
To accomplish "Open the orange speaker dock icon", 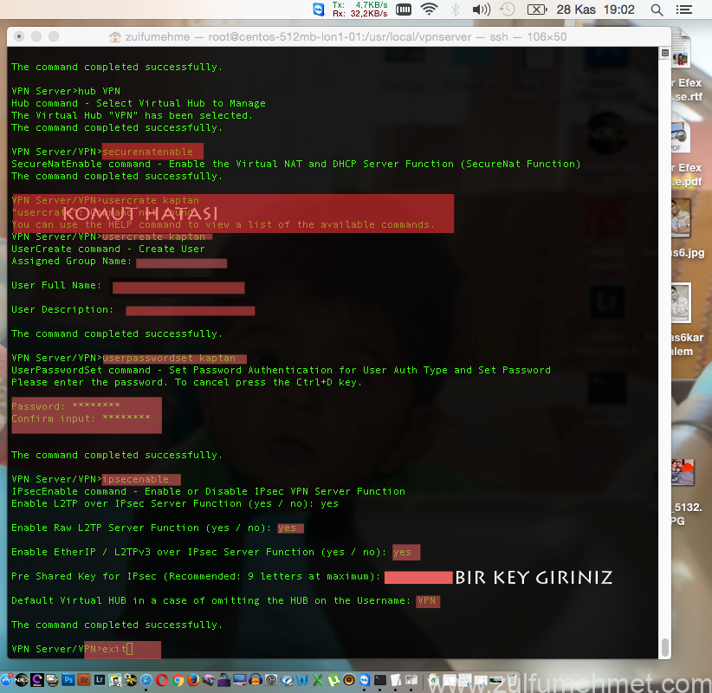I will click(349, 680).
